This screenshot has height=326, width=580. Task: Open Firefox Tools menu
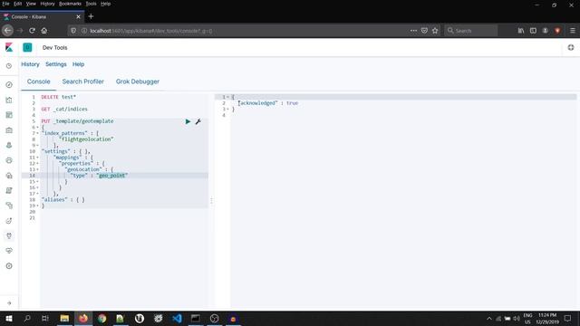click(x=91, y=4)
